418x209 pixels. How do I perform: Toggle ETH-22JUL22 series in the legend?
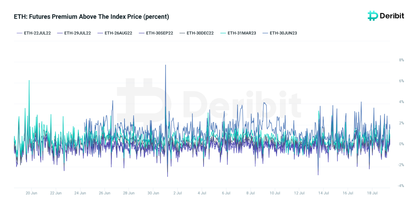coord(34,33)
